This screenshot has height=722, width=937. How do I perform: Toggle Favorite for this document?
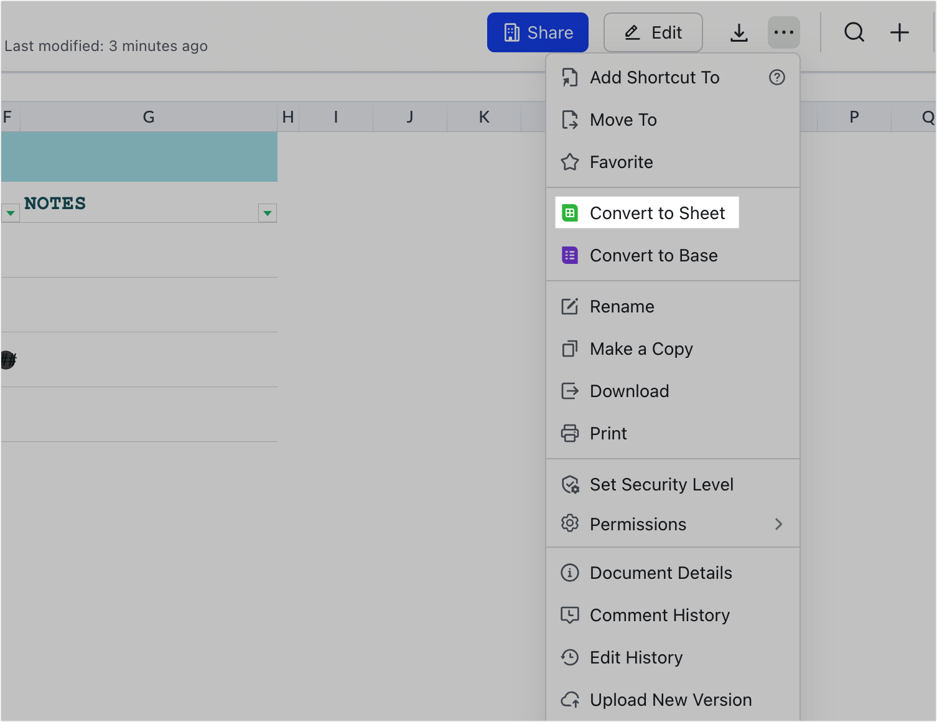[621, 162]
